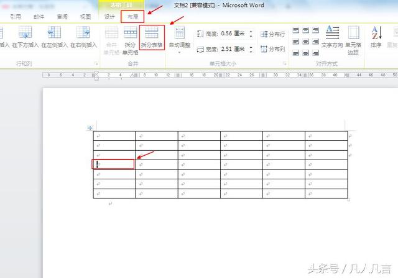This screenshot has height=278, width=398.
Task: Switch to the 邮件 ribbon tab
Action: click(x=39, y=17)
